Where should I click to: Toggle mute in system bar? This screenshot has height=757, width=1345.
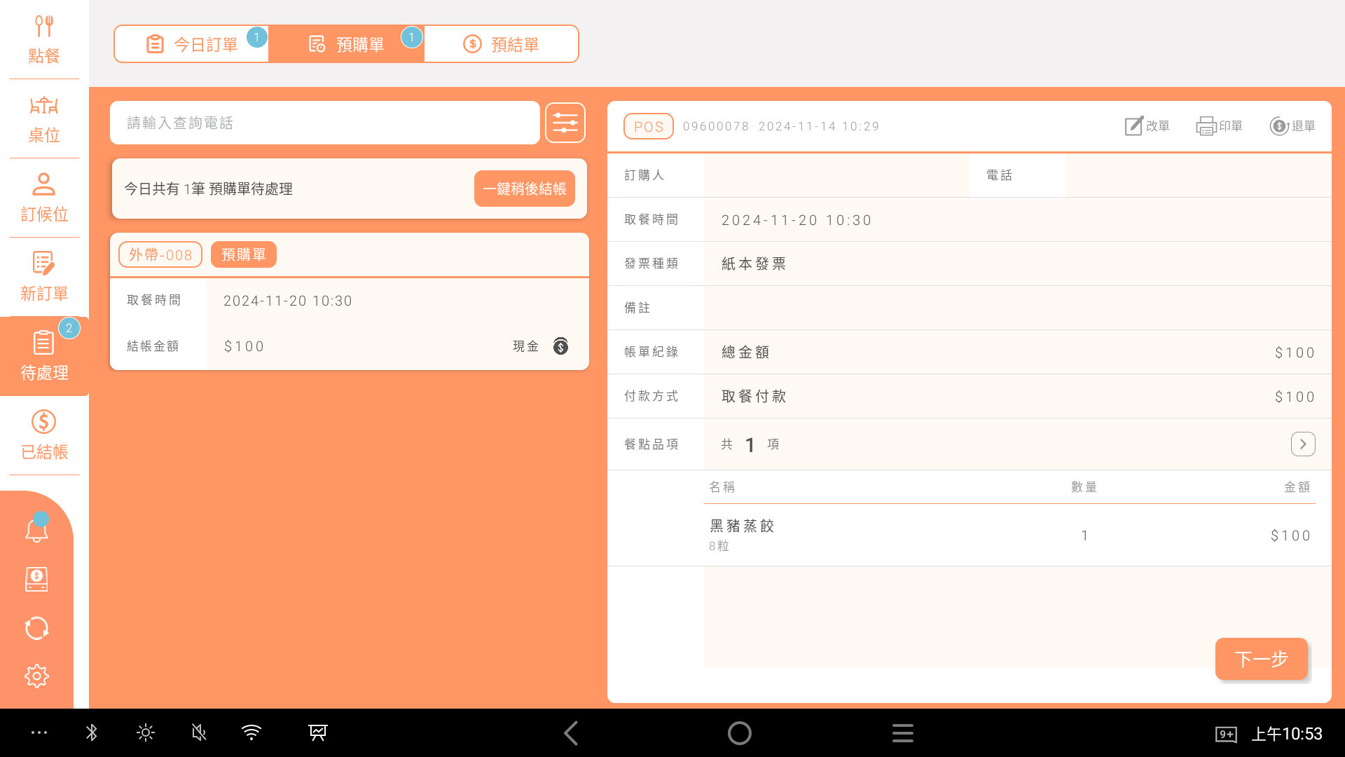(x=199, y=733)
